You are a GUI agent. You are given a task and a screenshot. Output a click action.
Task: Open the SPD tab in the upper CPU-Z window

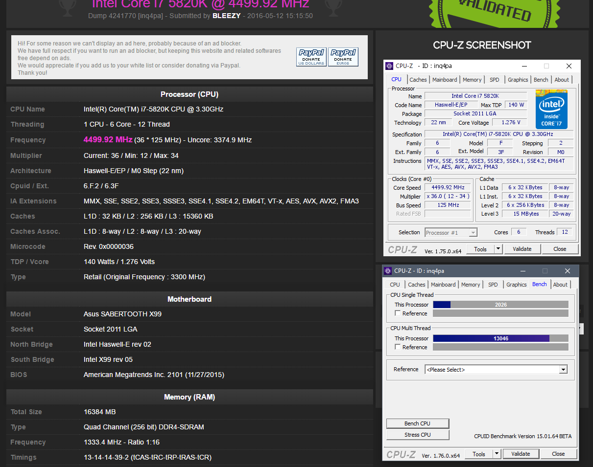coord(495,80)
